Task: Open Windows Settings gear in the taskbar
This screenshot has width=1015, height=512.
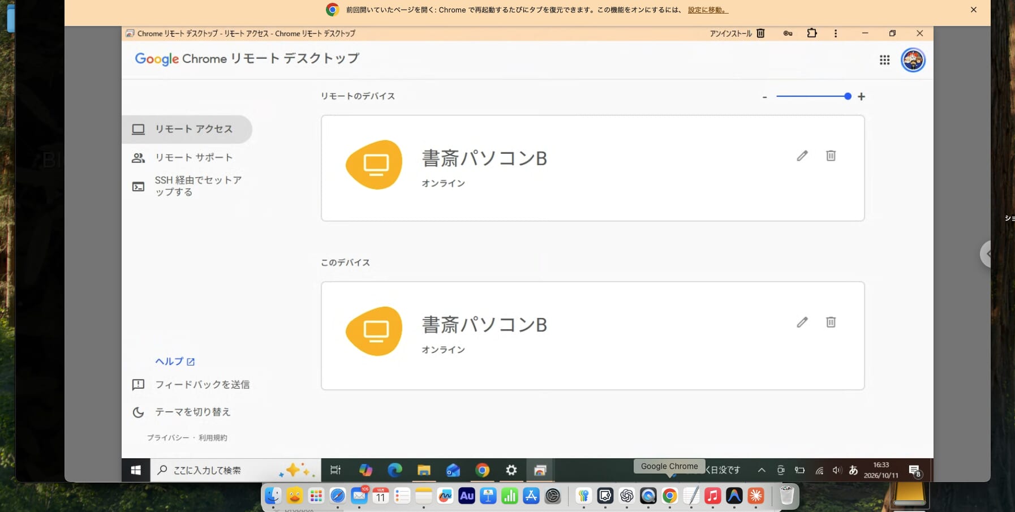Action: (x=511, y=470)
